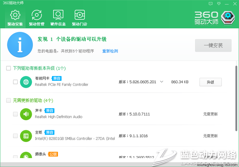The image size is (239, 167).
Task: Open the 驱动门诊 first-aid icon
Action: (79, 15)
